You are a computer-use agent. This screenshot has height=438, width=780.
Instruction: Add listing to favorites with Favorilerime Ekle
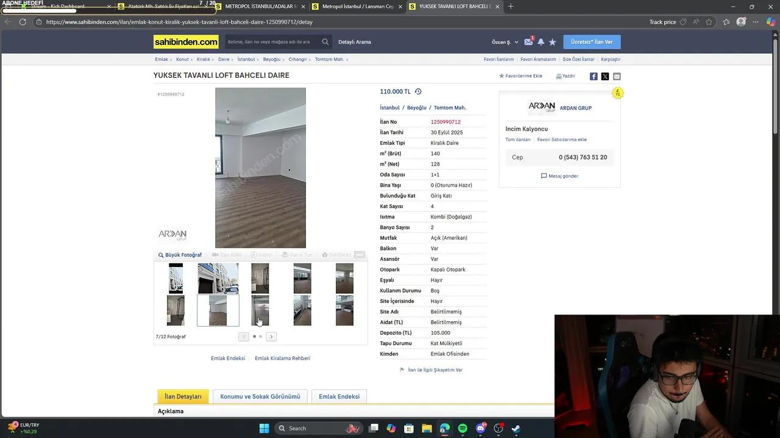[x=520, y=76]
